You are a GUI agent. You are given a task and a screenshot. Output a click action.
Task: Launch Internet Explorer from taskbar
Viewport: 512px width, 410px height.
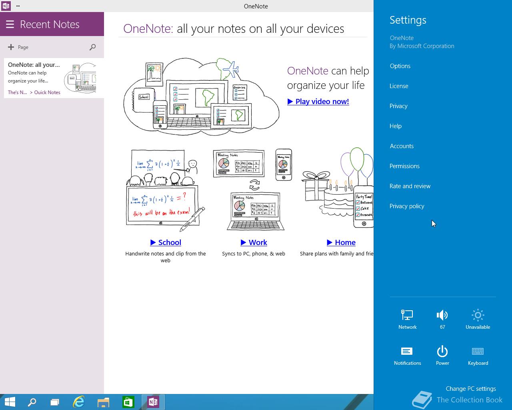click(x=79, y=402)
